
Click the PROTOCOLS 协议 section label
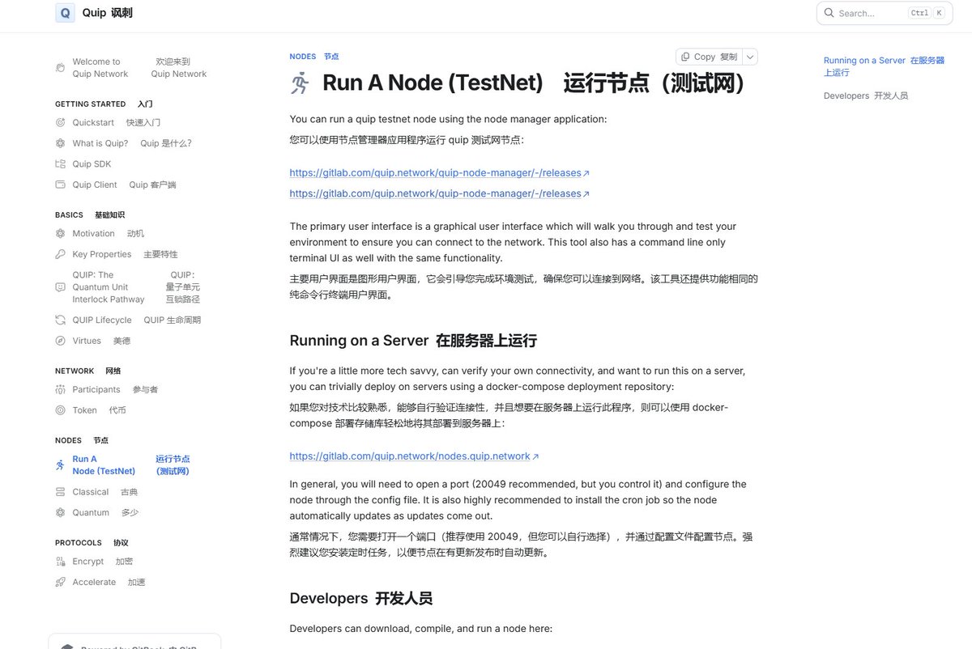pyautogui.click(x=92, y=543)
